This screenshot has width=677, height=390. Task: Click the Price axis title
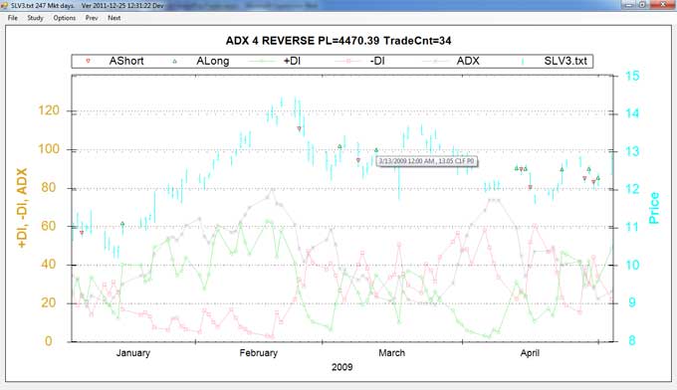click(x=654, y=208)
